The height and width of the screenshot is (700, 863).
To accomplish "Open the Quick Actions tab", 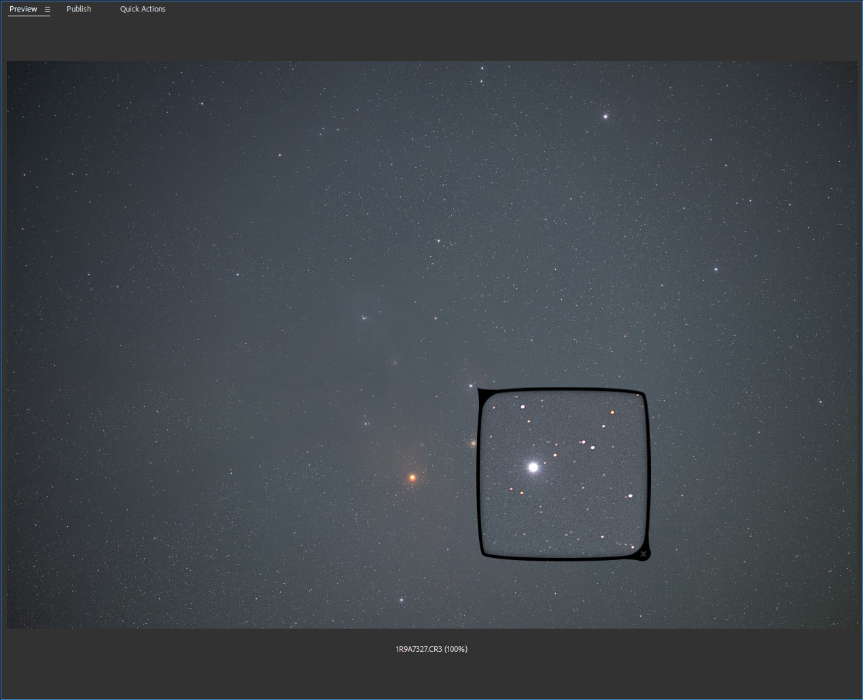I will [x=143, y=9].
